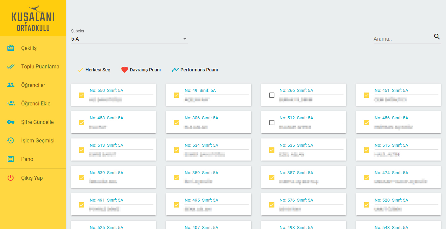Click the 'No: 266 Sınıf: 5A' text
The width and height of the screenshot is (446, 229).
pyautogui.click(x=296, y=91)
